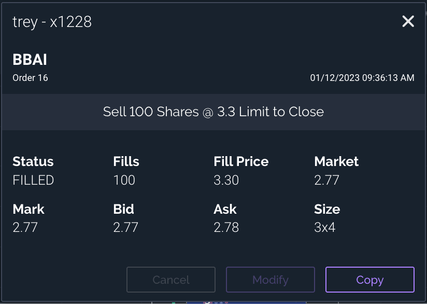Viewport: 427px width, 304px height.
Task: Click the Ask price 2.78
Action: pos(226,227)
